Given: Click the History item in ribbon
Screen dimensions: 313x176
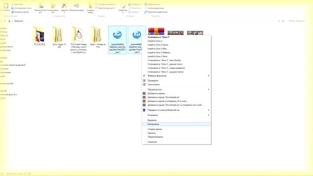Looking at the screenshot, I should click(x=134, y=12).
